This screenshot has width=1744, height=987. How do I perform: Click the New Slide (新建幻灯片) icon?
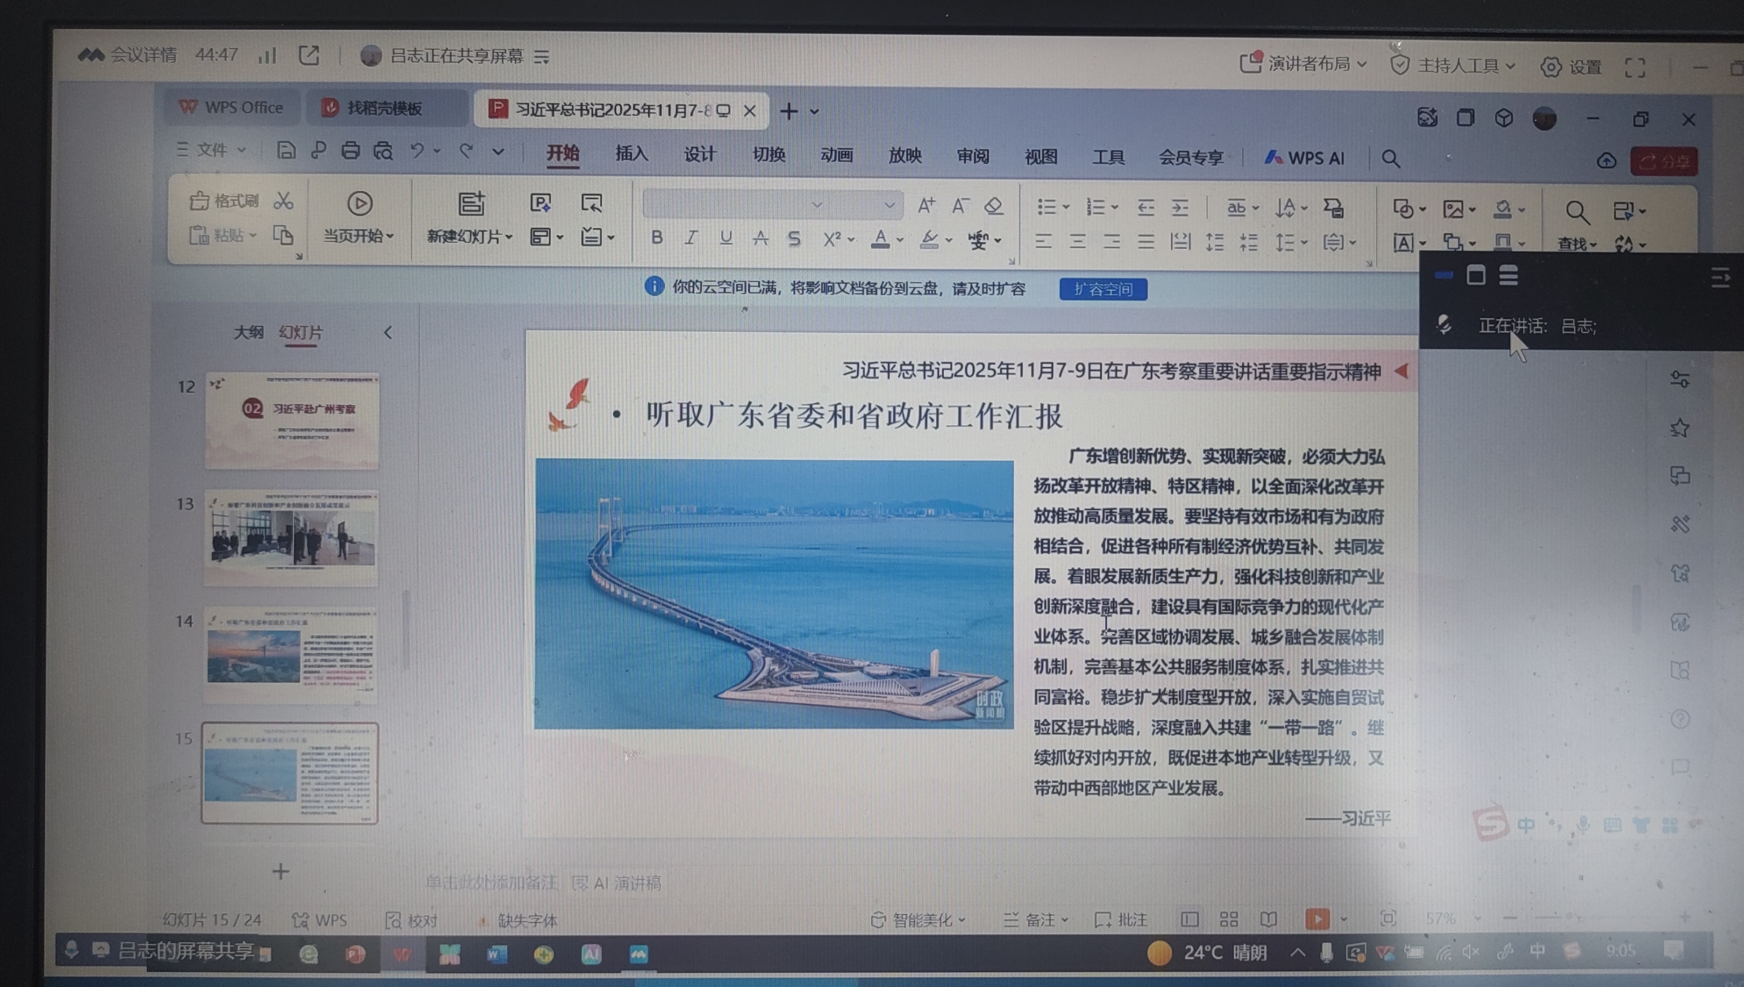click(x=471, y=203)
